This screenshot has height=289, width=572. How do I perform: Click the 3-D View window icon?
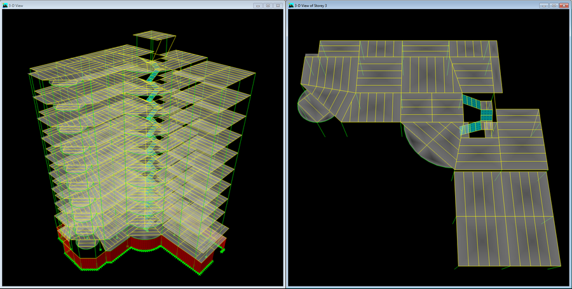pyautogui.click(x=5, y=5)
